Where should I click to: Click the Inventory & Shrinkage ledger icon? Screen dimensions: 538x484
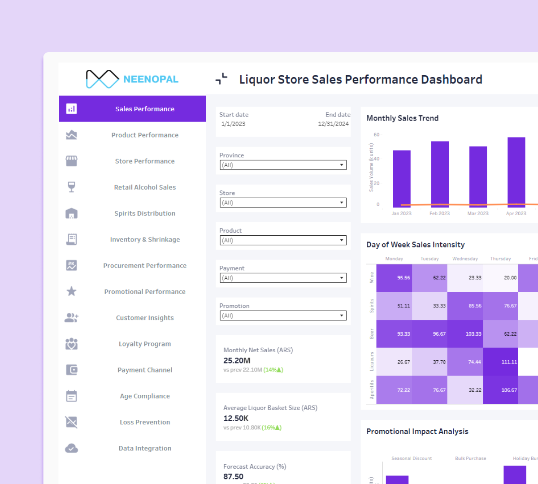[71, 239]
